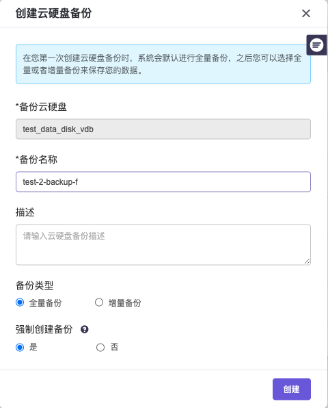Click the 全量备份 label text
The image size is (328, 408).
pos(45,303)
